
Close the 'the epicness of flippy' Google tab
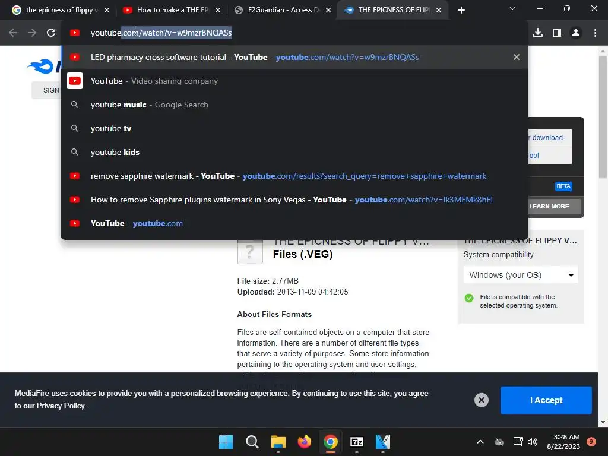click(107, 10)
